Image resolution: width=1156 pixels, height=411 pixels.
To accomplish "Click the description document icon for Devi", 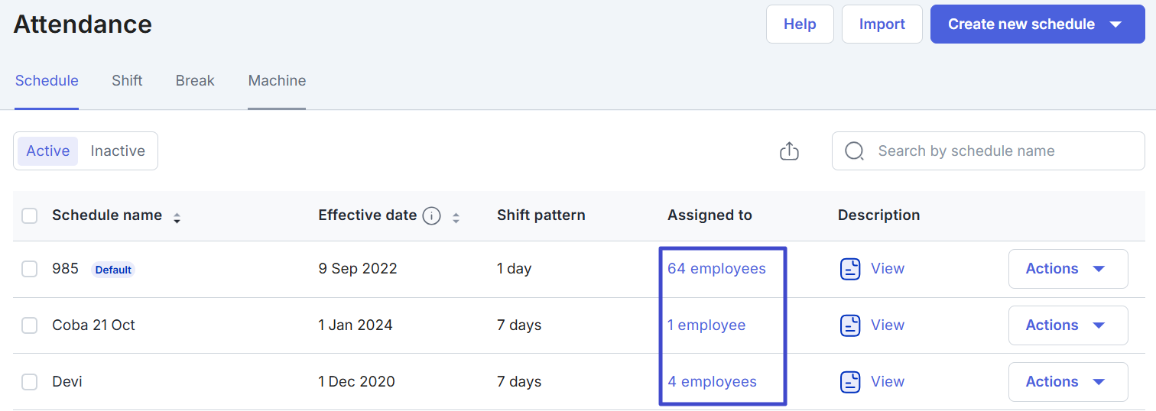I will tap(850, 382).
